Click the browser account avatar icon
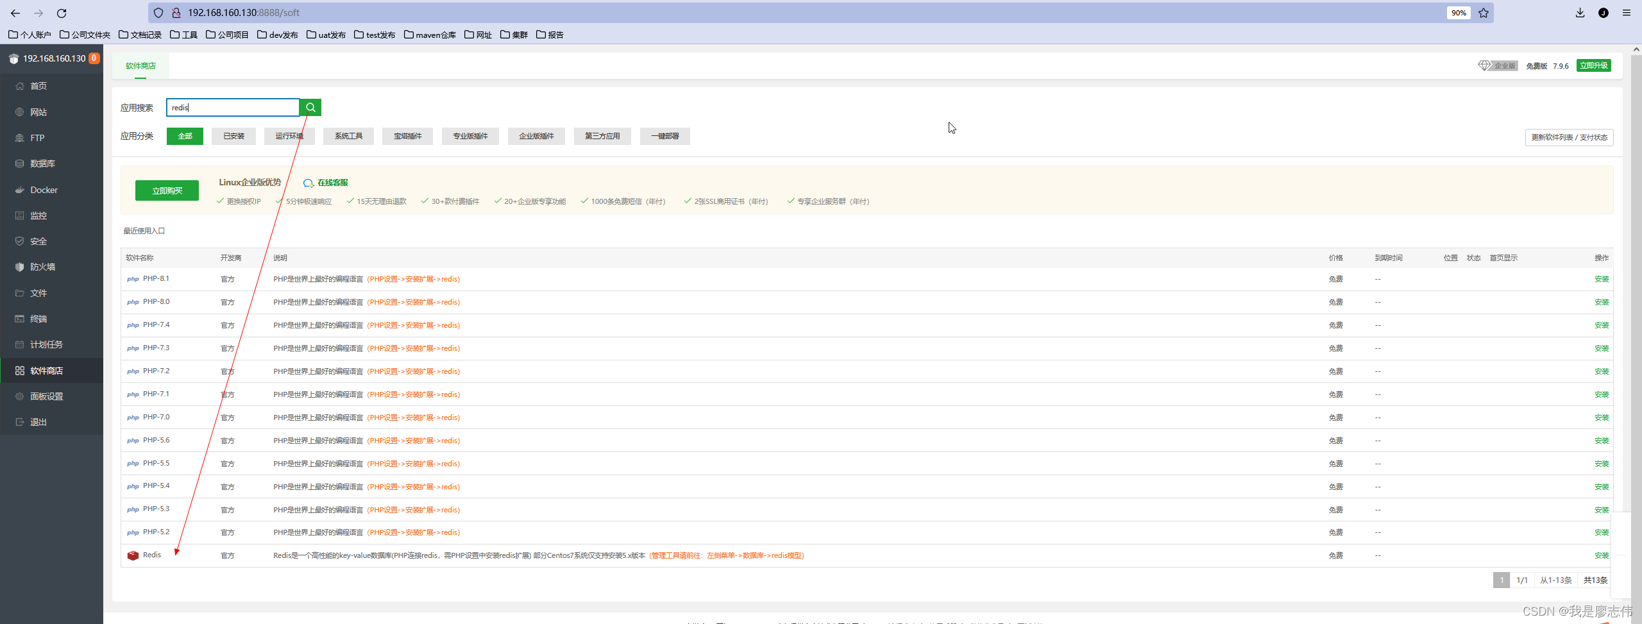Screen dimensions: 1642x624 1604,13
